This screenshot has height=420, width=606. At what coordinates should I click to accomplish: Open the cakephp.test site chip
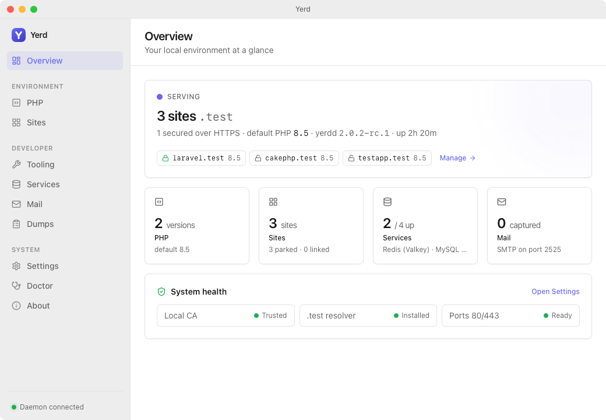click(x=294, y=158)
